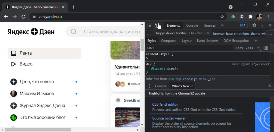Open the Chrome three-dot menu
Image resolution: width=274 pixels, height=132 pixels.
[268, 17]
